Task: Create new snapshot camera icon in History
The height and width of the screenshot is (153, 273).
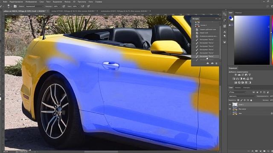Action: click(212, 63)
